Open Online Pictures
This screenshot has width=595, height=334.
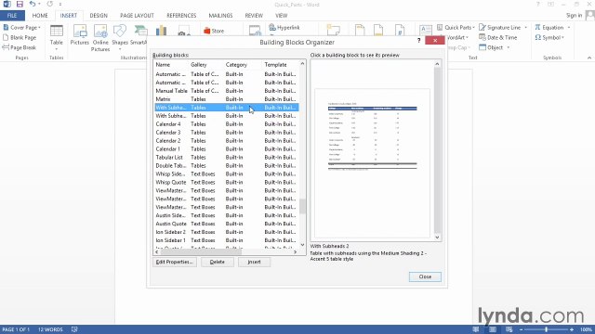click(100, 38)
